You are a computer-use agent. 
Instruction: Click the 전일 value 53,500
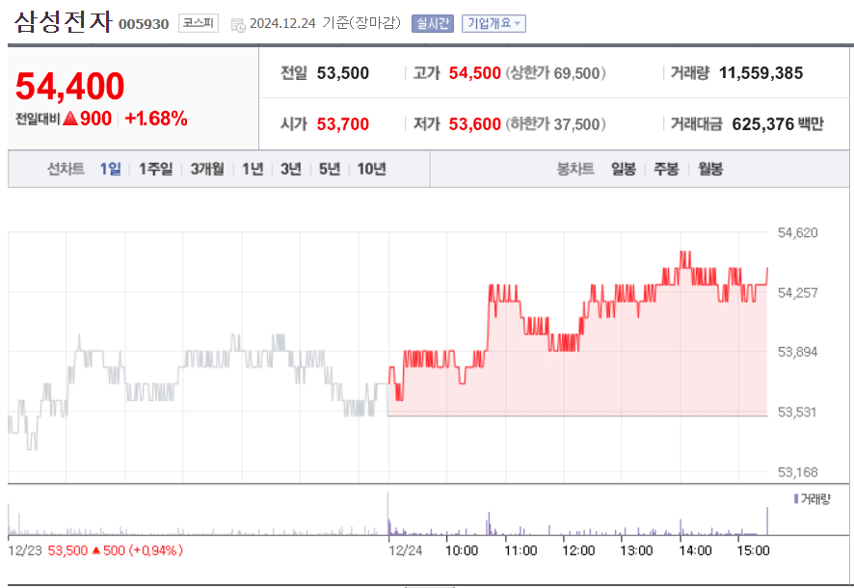point(342,73)
